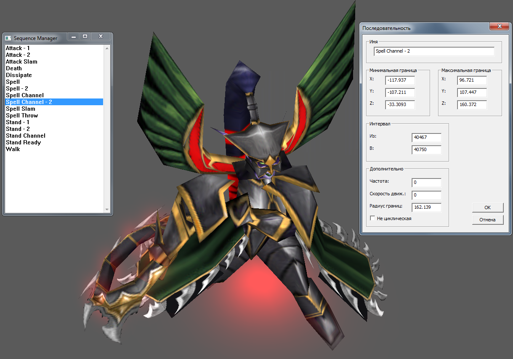
Task: Minimize the Sequence Manager window
Action: (x=74, y=37)
